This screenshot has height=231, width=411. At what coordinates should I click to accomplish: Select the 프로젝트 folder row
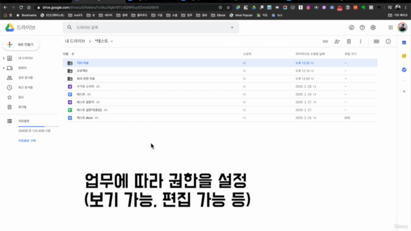pyautogui.click(x=220, y=71)
